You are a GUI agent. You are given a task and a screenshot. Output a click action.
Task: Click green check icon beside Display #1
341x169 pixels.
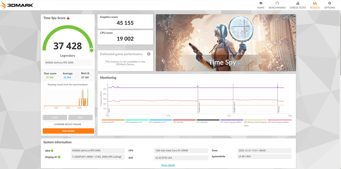[59, 157]
